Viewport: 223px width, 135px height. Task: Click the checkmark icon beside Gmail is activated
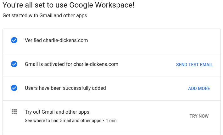coord(14,64)
